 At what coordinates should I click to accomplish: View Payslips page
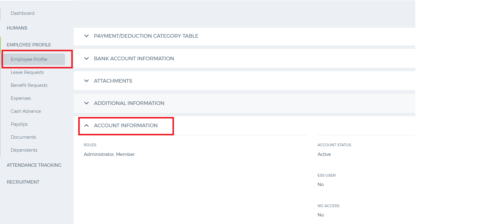[19, 124]
